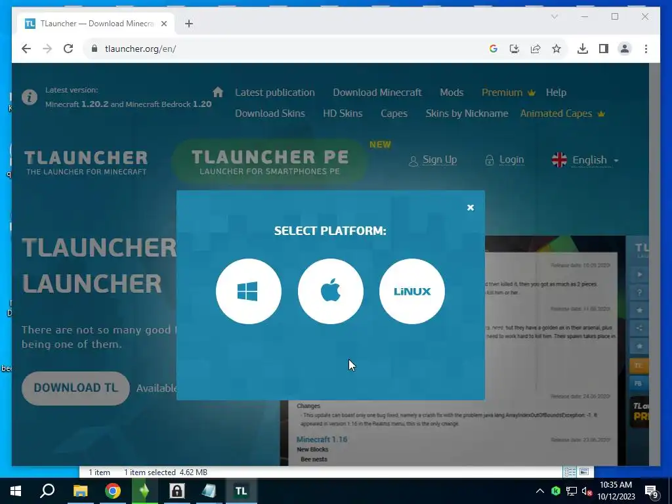The image size is (672, 504).
Task: Open Windows taskbar search
Action: [47, 491]
